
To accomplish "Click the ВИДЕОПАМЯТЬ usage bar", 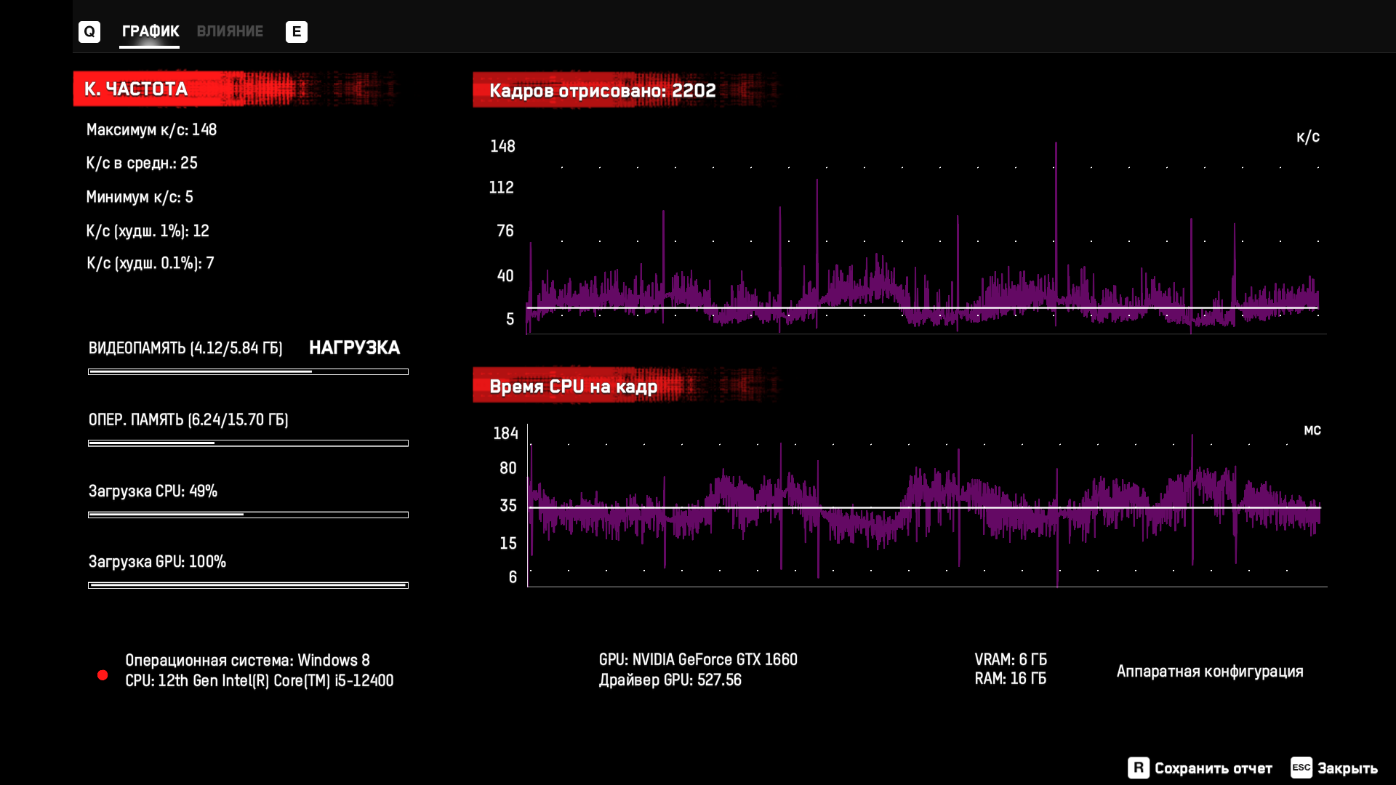I will pos(248,371).
